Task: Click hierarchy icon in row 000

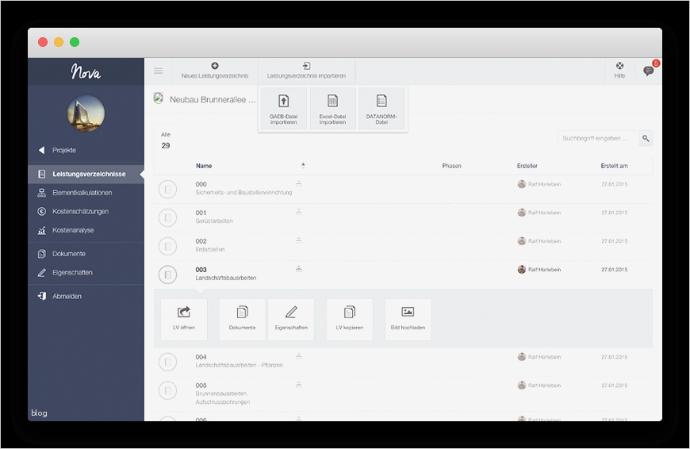Action: tap(299, 183)
